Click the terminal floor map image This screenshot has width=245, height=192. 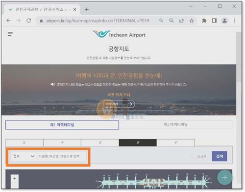pyautogui.click(x=153, y=181)
